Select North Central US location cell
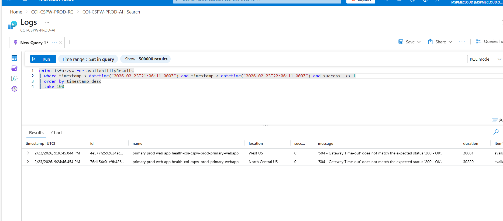 tap(263, 162)
